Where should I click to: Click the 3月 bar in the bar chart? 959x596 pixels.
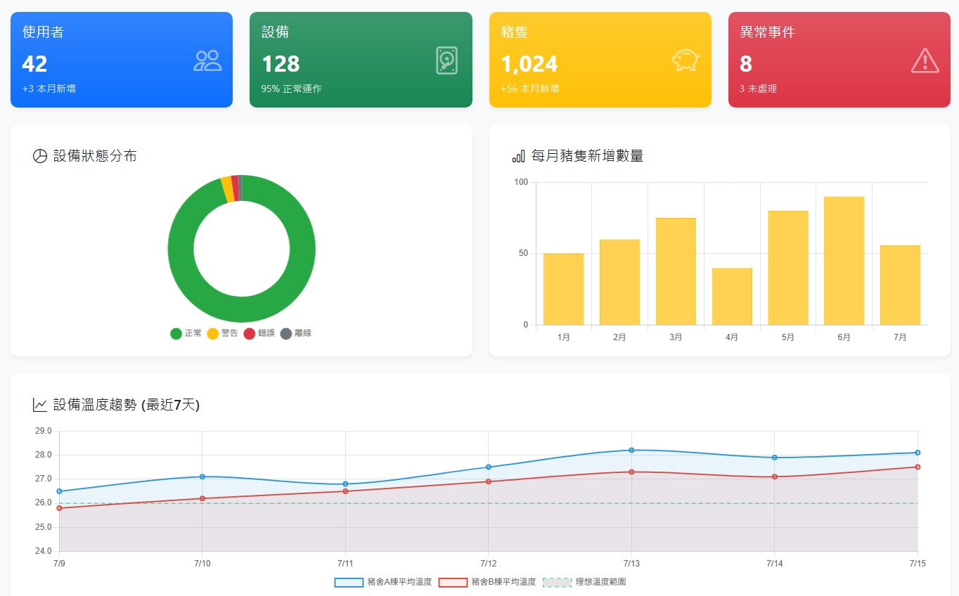(676, 271)
